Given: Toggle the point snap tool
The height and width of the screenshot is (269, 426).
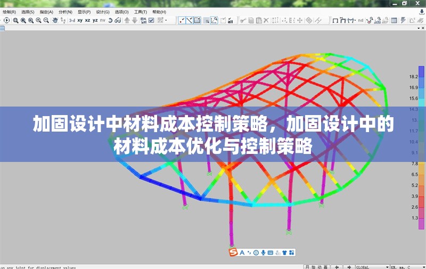Looking at the screenshot, I should [182, 20].
